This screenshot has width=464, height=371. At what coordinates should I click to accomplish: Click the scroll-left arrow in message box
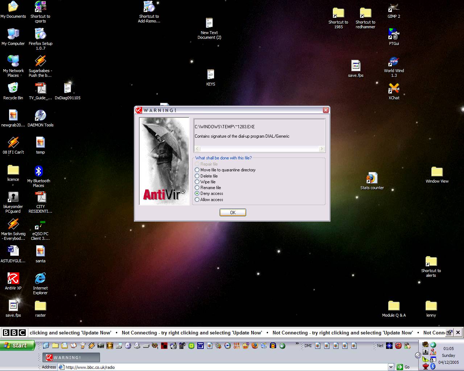(x=197, y=149)
